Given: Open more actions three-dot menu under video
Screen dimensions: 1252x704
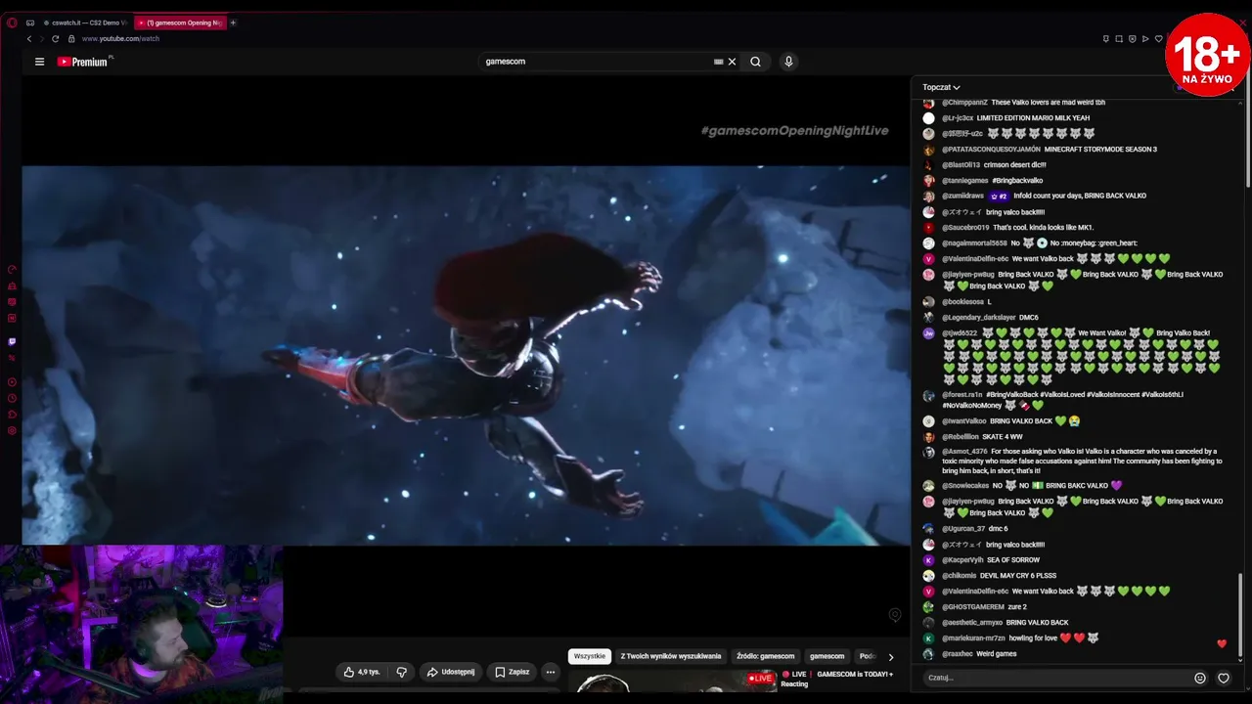Looking at the screenshot, I should pos(551,672).
